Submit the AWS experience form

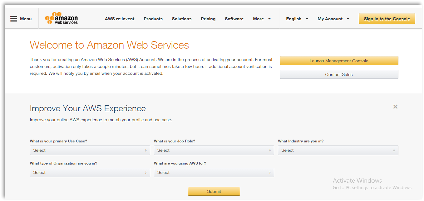(214, 191)
